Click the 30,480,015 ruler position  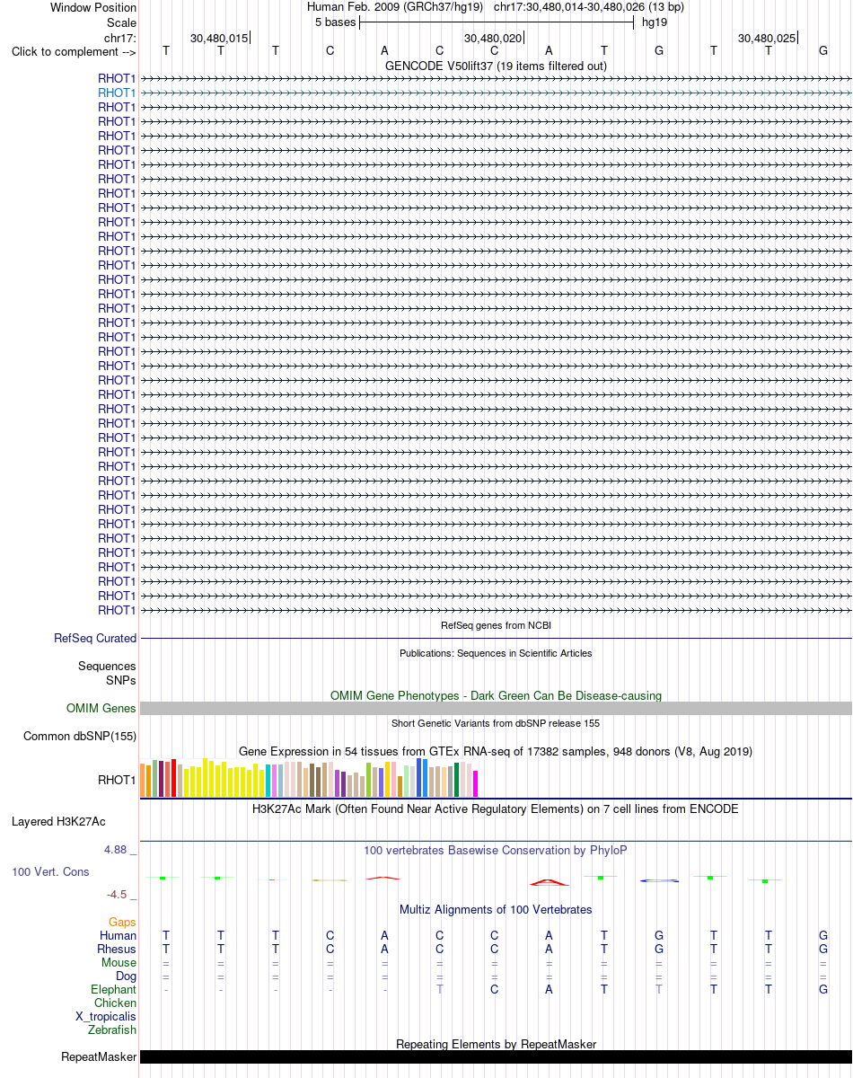coord(219,38)
